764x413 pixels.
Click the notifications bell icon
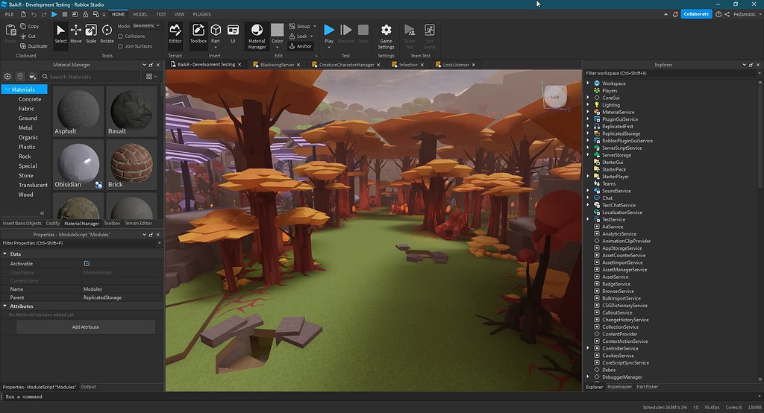pyautogui.click(x=675, y=14)
